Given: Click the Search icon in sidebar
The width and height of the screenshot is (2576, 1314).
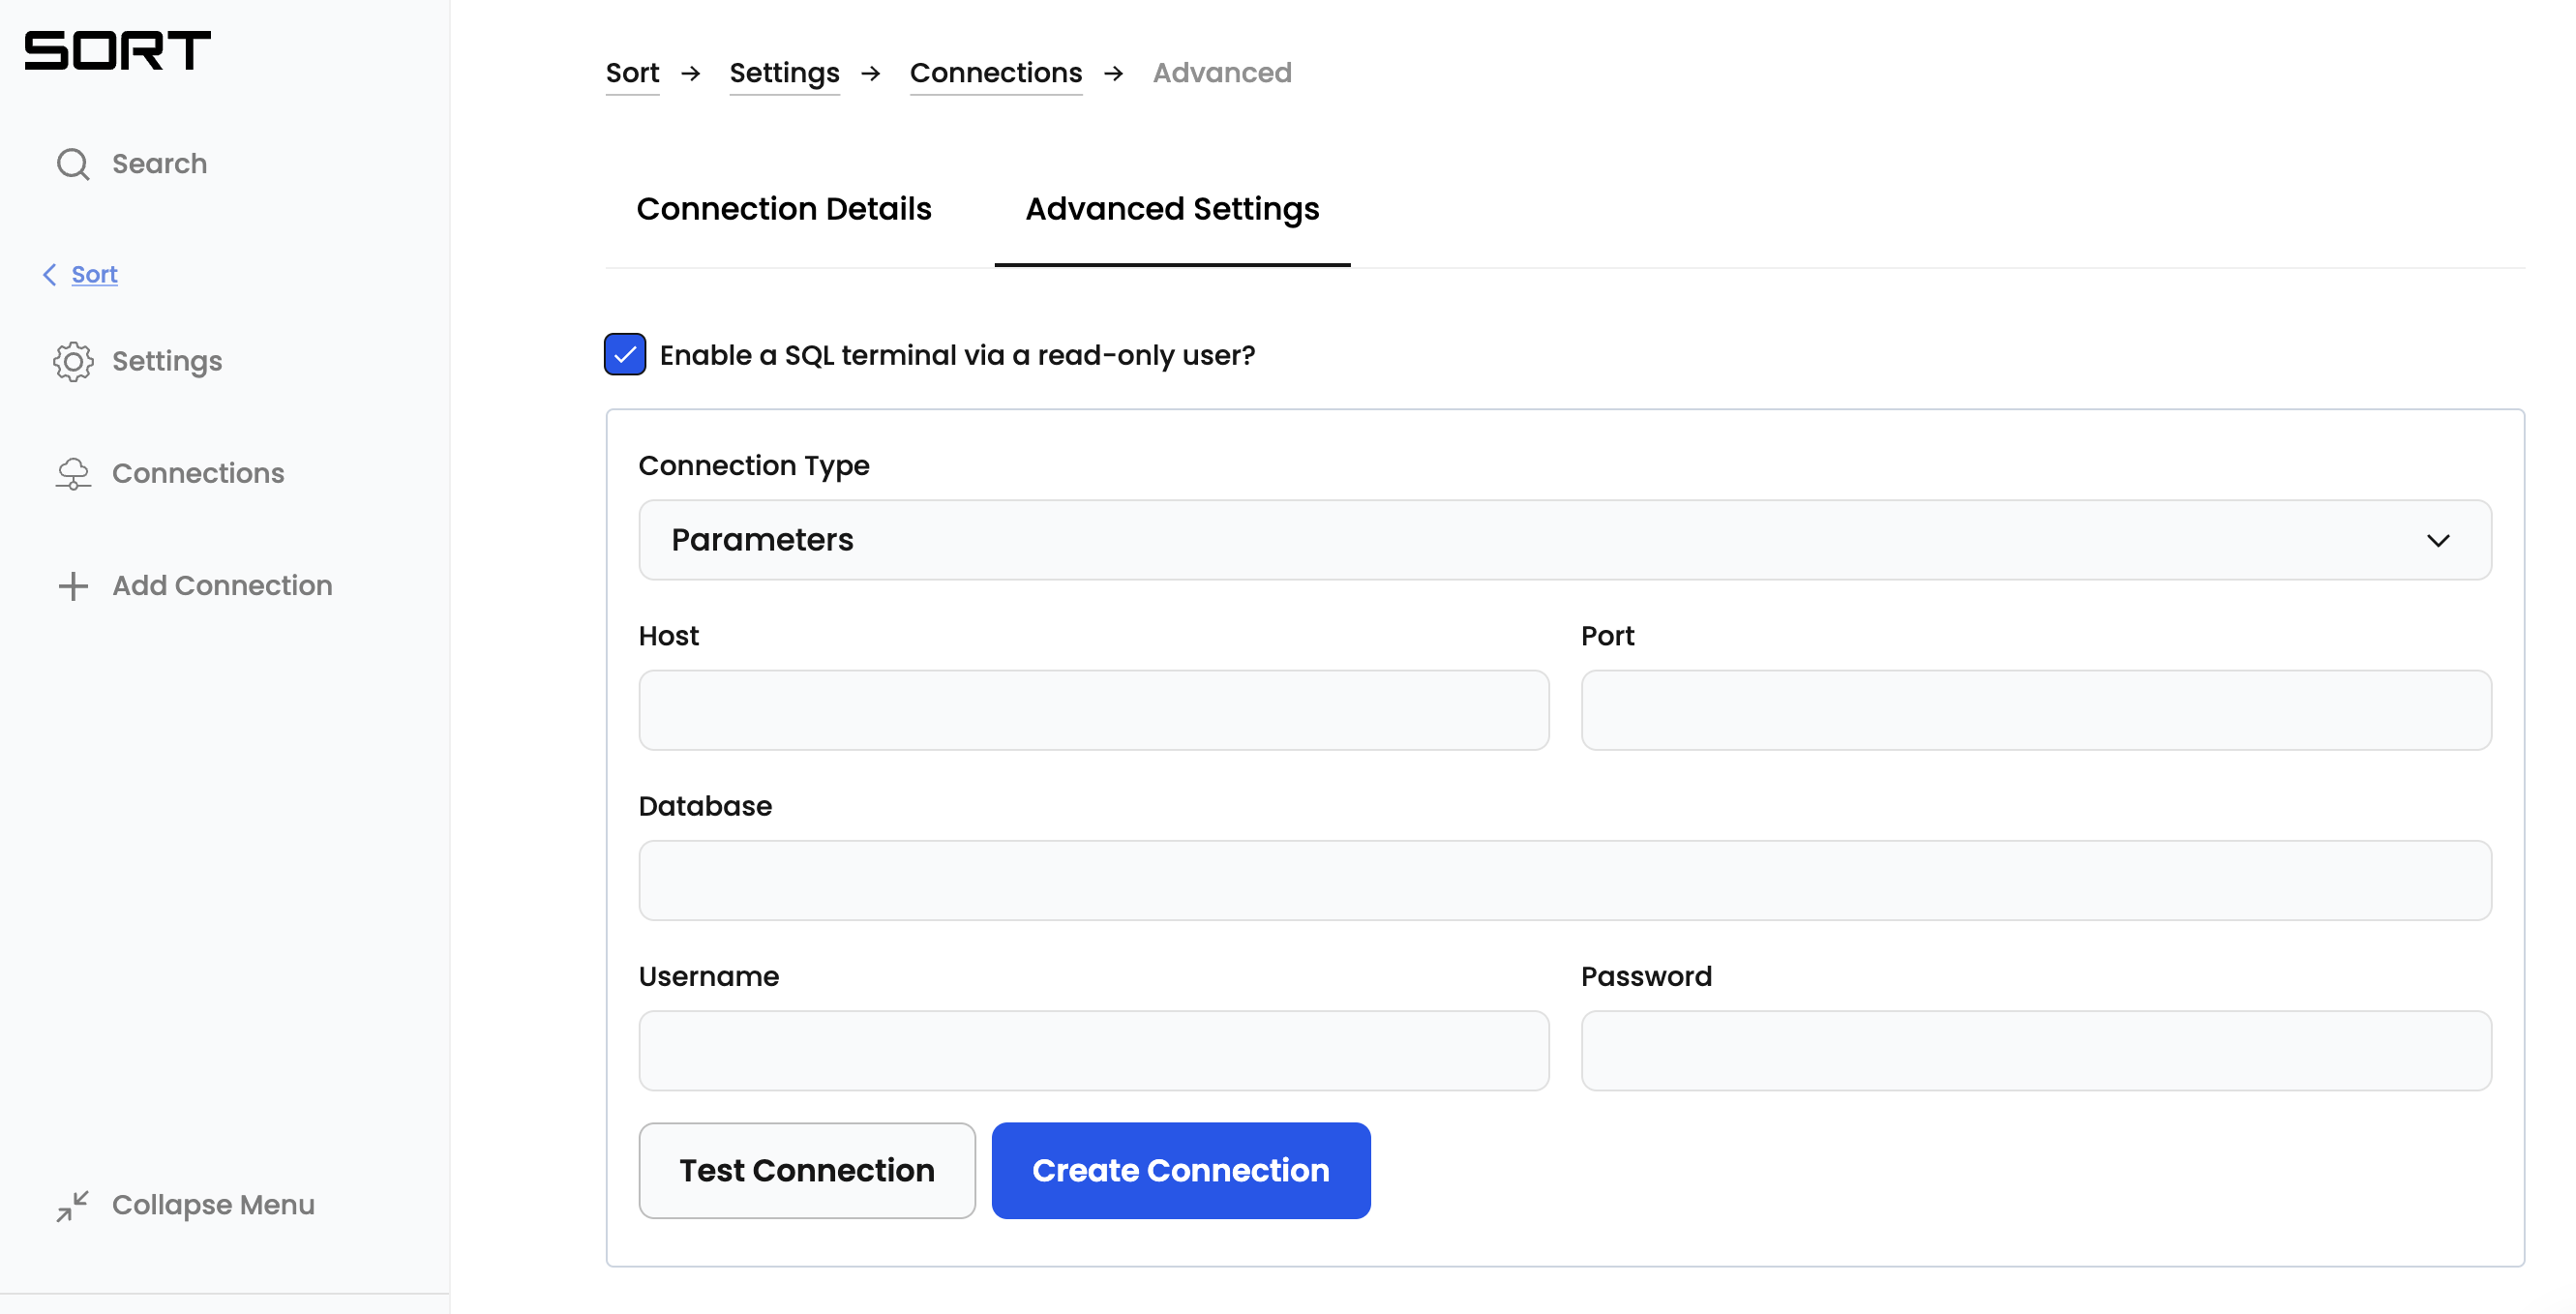Looking at the screenshot, I should [72, 163].
